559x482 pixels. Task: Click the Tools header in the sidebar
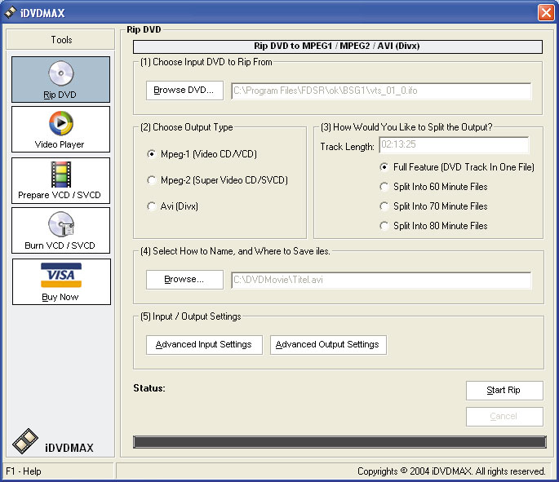coord(60,39)
